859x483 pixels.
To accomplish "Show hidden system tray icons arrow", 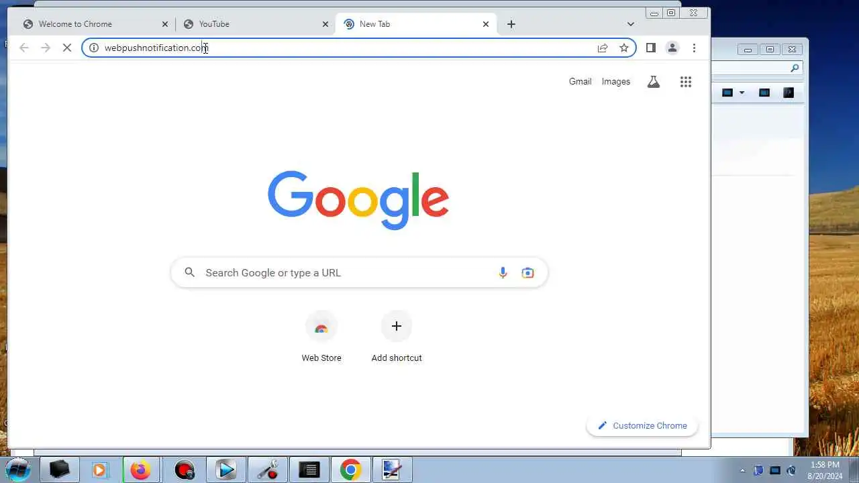I will pos(742,470).
